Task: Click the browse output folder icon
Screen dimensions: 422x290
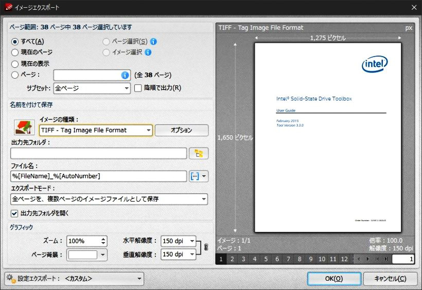Action: pos(199,153)
